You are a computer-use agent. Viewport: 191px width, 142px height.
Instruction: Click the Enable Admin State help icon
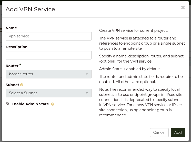(x=53, y=104)
